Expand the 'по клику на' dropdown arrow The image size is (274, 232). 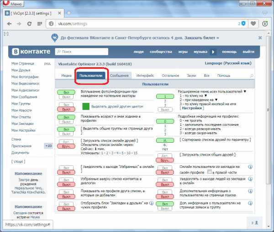(205, 96)
